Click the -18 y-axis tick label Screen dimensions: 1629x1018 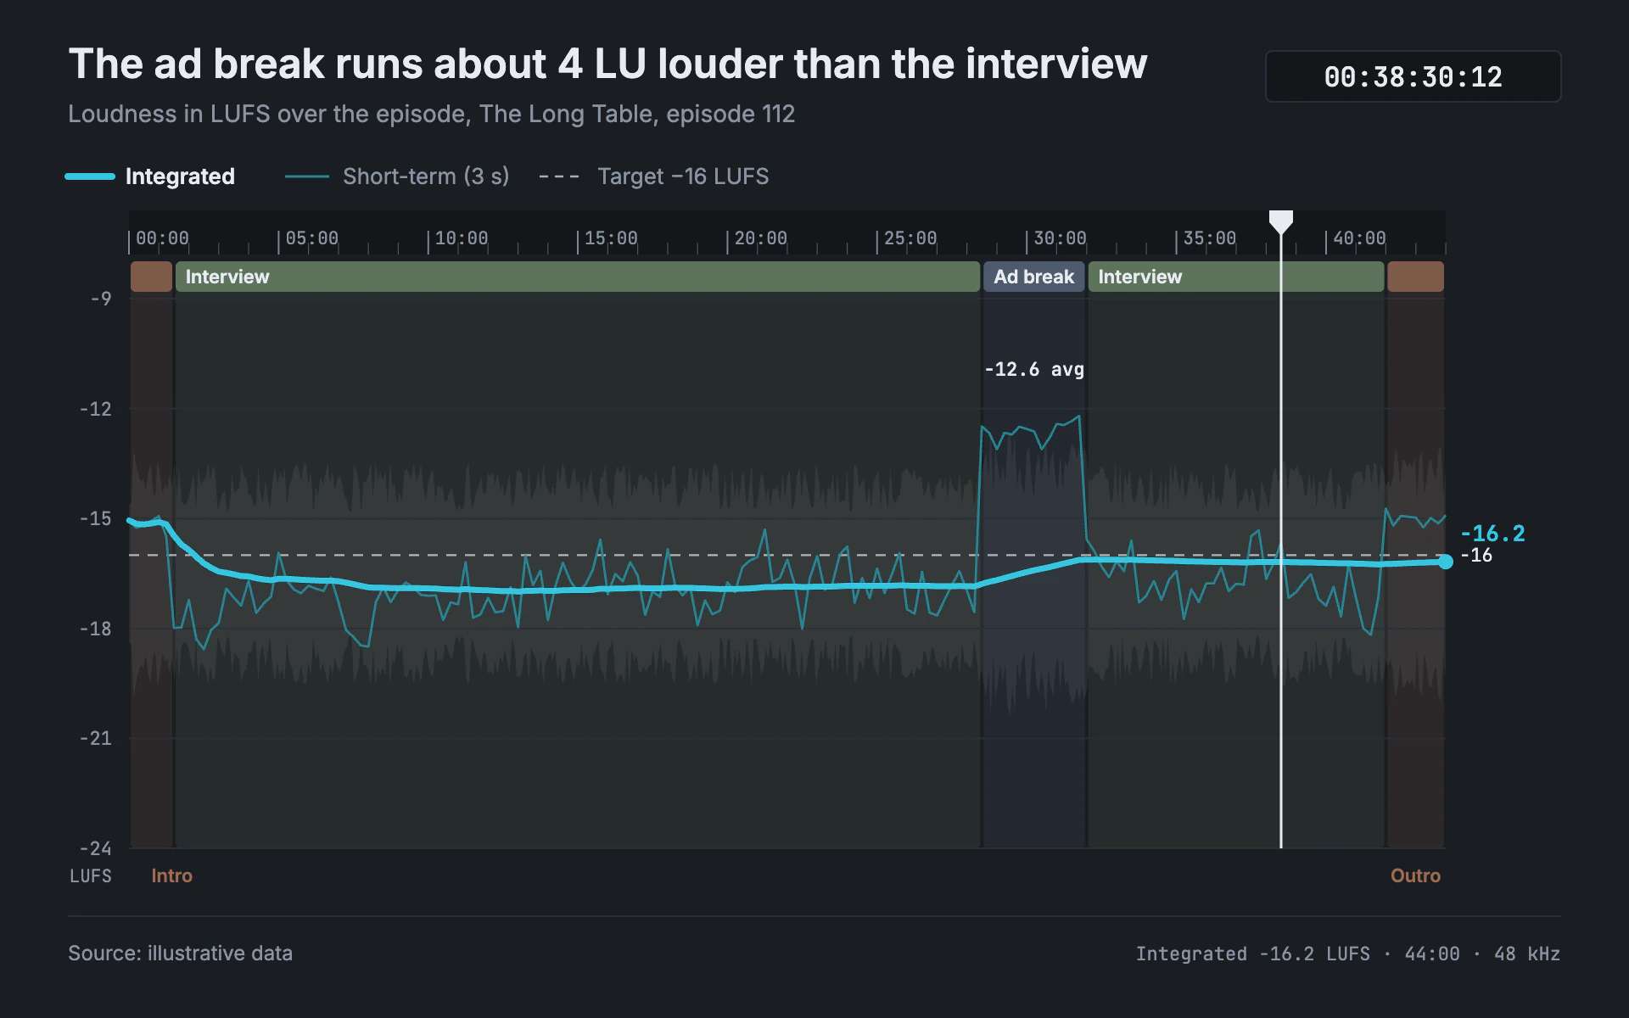[x=96, y=629]
